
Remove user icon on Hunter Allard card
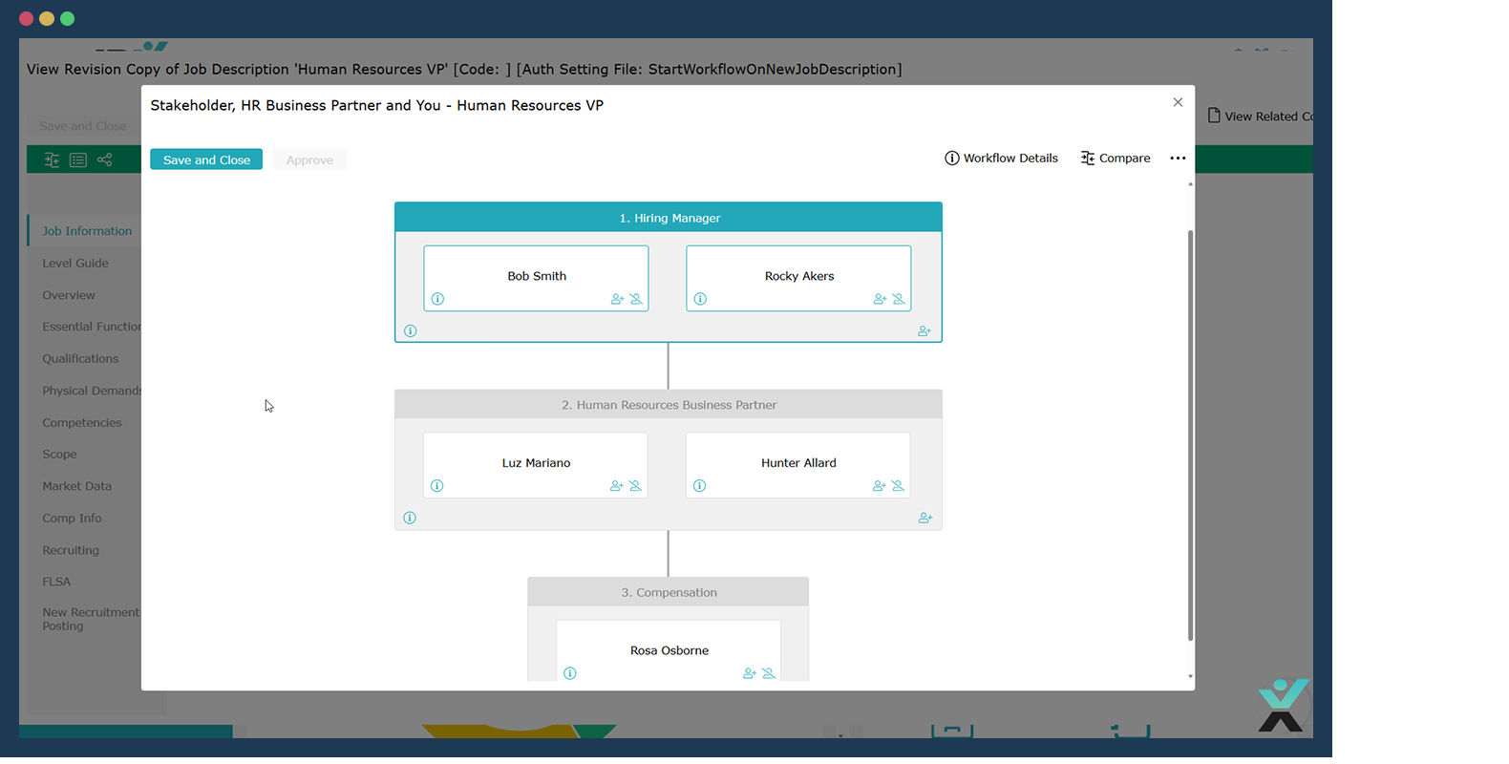(x=898, y=486)
